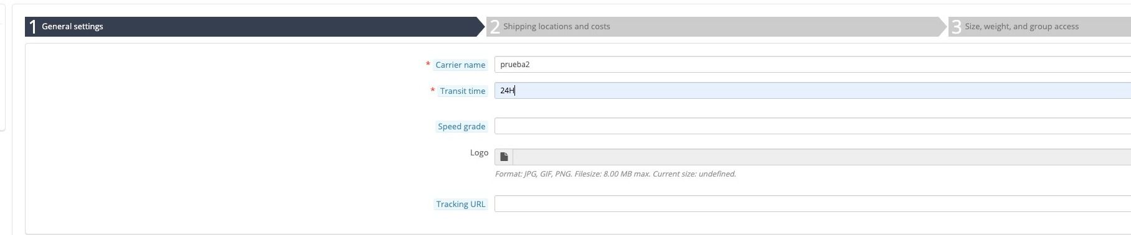
Task: Click the step number 3 badge
Action: (957, 27)
